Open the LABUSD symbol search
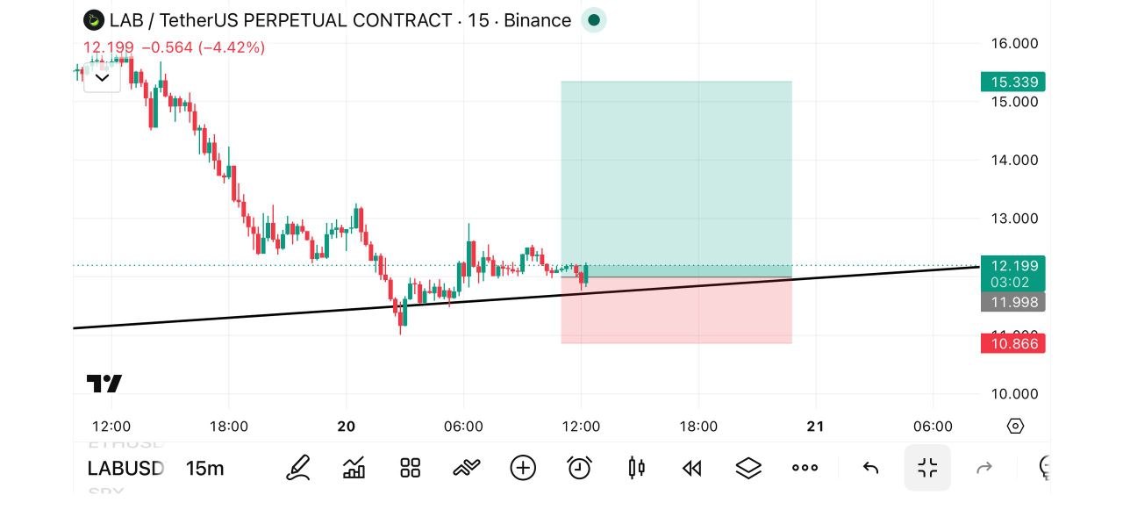The width and height of the screenshot is (1123, 517). 125,469
